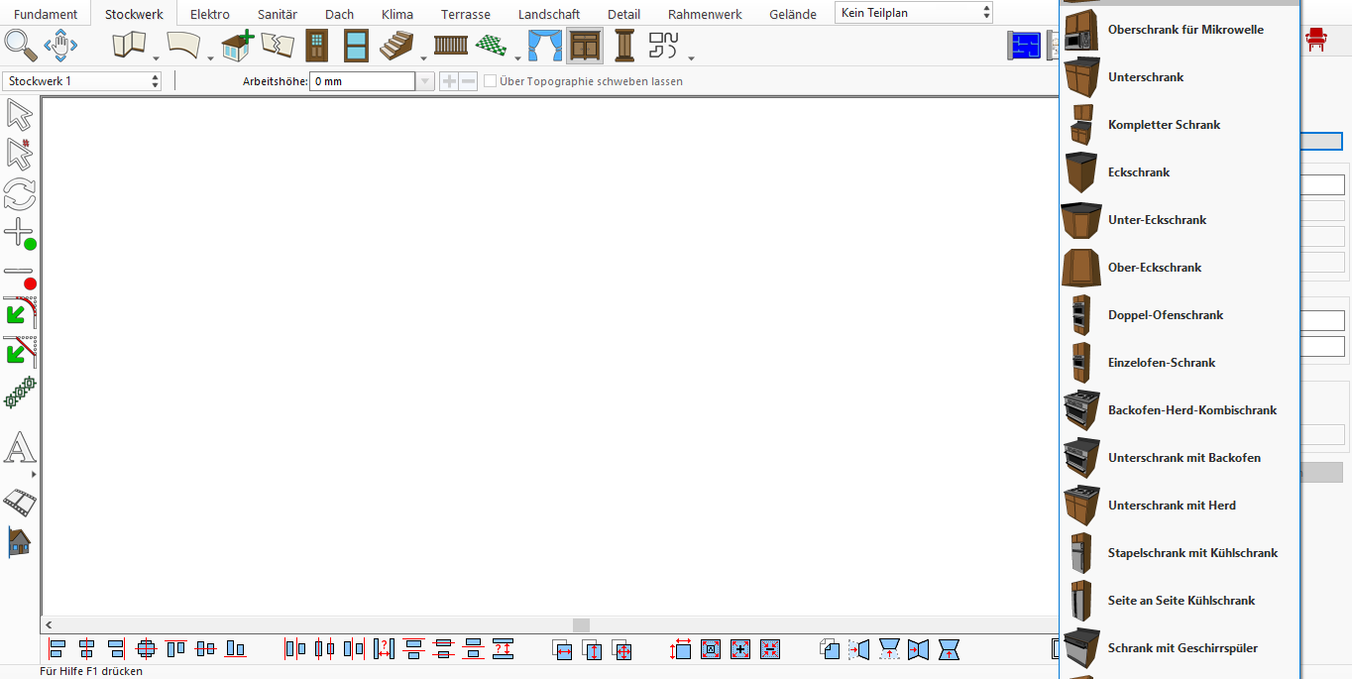Viewport: 1352px width, 679px height.
Task: Click the Arbeitshöhe input field
Action: coord(362,81)
